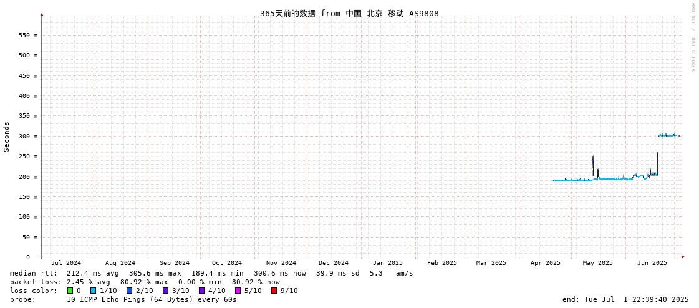Click the '250 m' y-axis value
Image resolution: width=699 pixels, height=308 pixels.
click(29, 156)
